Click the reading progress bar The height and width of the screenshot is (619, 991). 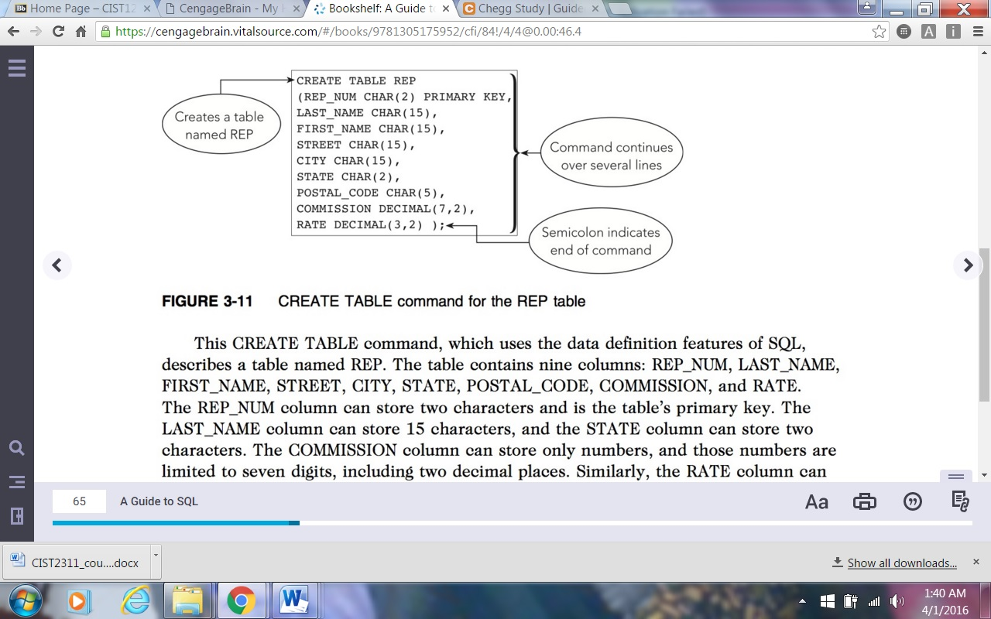pyautogui.click(x=512, y=523)
